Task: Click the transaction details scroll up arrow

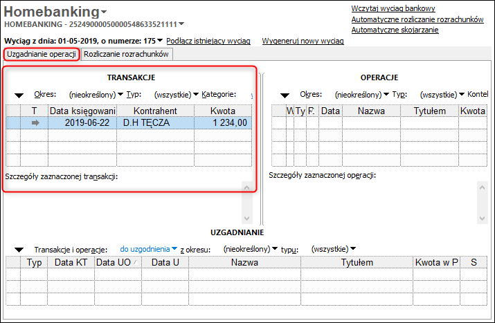Action: point(247,187)
